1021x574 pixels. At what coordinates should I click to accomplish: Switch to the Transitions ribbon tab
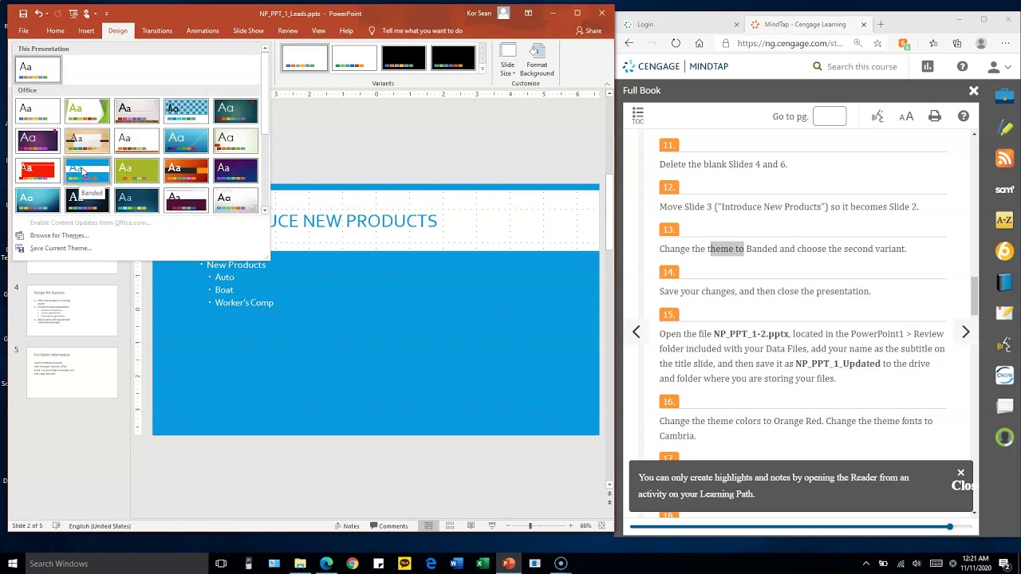coord(157,30)
